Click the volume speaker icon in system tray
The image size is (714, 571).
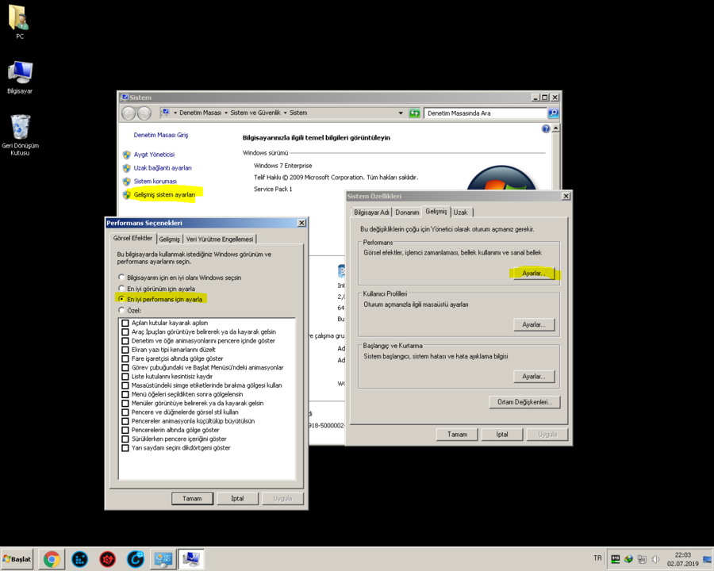click(655, 559)
